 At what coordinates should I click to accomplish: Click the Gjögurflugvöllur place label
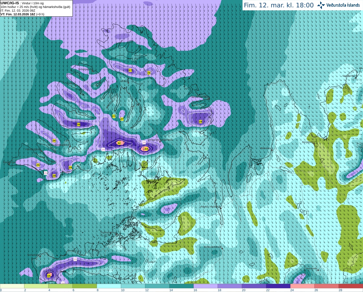[x=199, y=97]
